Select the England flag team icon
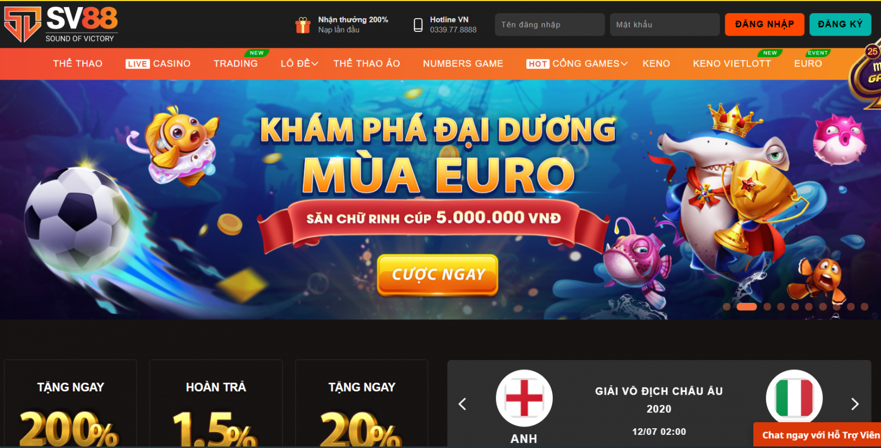This screenshot has width=881, height=448. [524, 398]
